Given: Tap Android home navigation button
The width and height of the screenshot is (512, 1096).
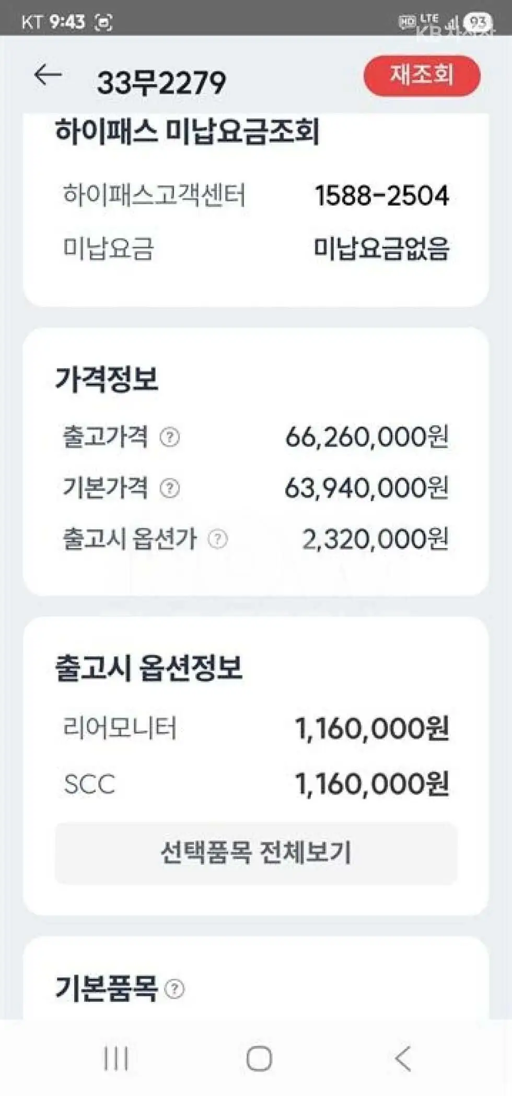Looking at the screenshot, I should point(259,1058).
